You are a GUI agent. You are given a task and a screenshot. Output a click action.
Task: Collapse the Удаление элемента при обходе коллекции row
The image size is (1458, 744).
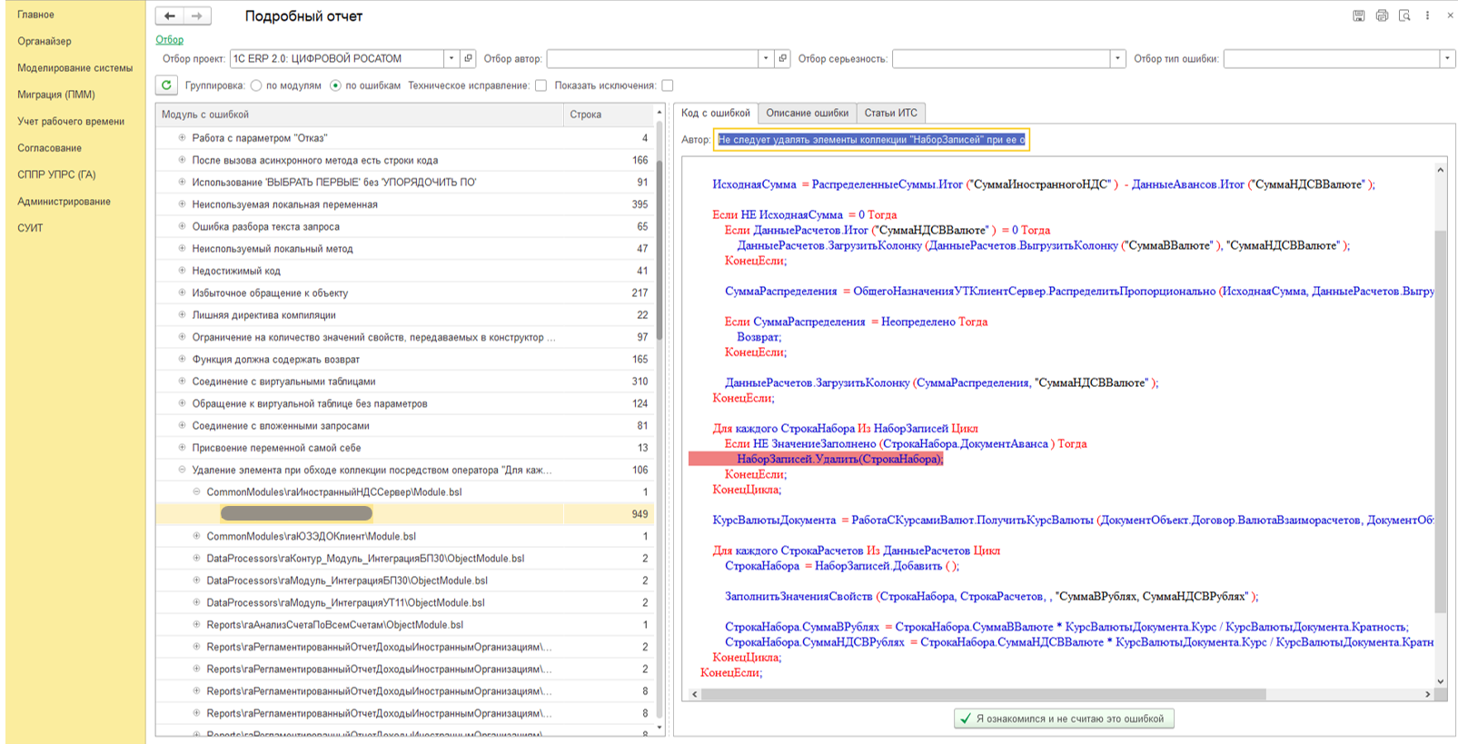[x=182, y=470]
